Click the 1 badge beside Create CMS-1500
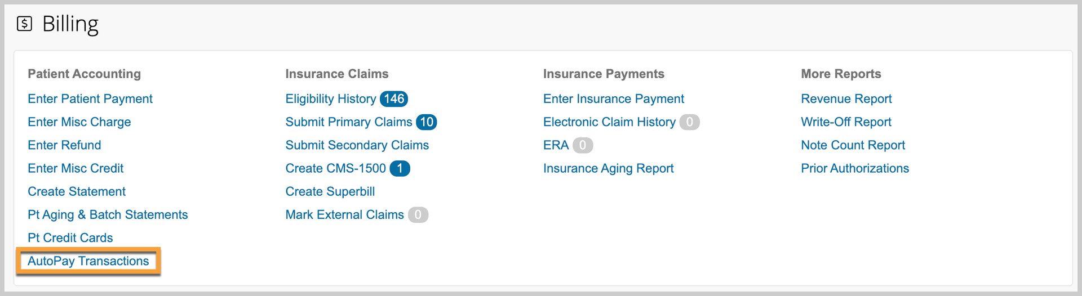 point(400,168)
